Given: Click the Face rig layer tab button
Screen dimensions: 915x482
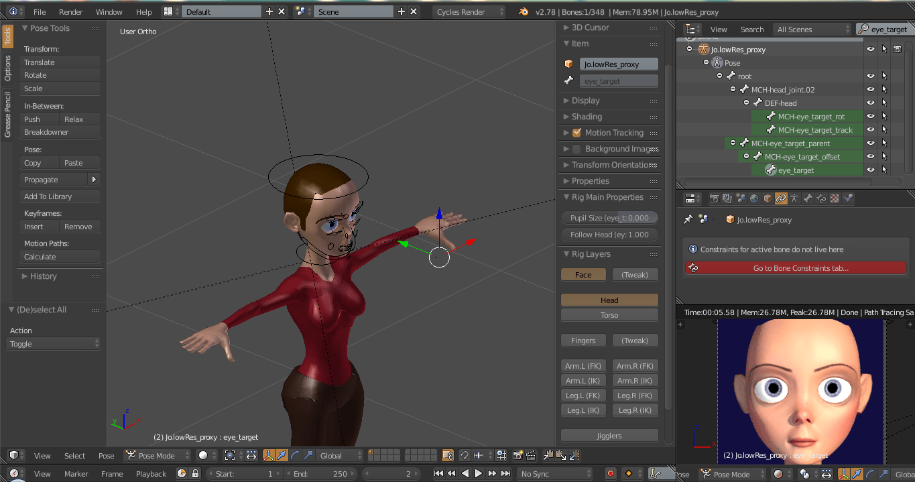Looking at the screenshot, I should 583,274.
